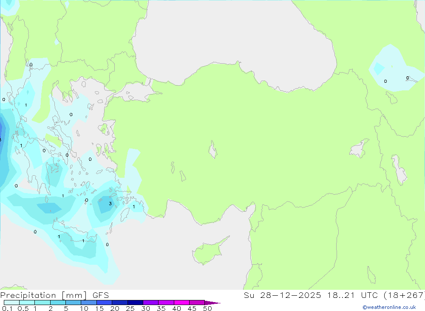The width and height of the screenshot is (425, 311).
Task: Click the above-50 mm arrow tip of legend
Action: pyautogui.click(x=213, y=303)
